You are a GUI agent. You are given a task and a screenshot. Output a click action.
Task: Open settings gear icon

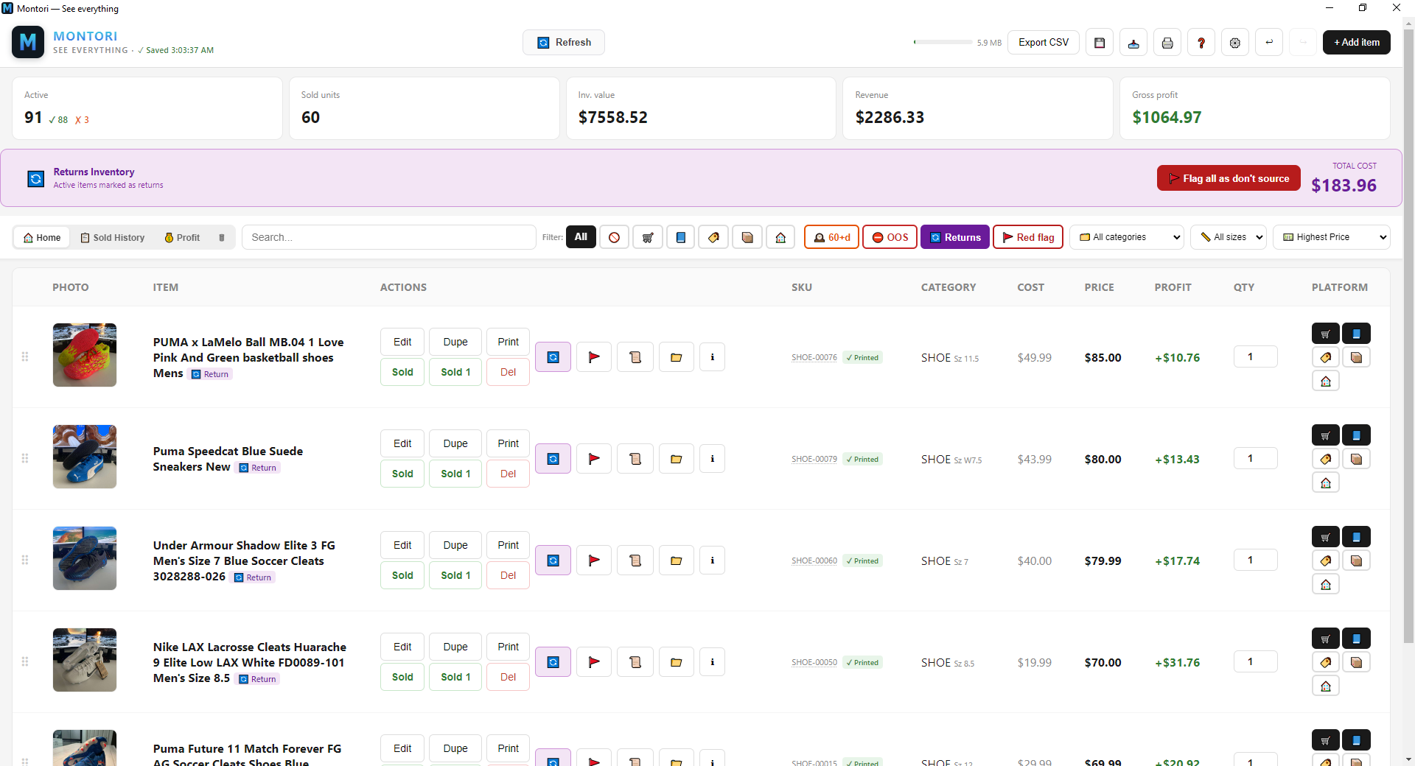(x=1235, y=43)
